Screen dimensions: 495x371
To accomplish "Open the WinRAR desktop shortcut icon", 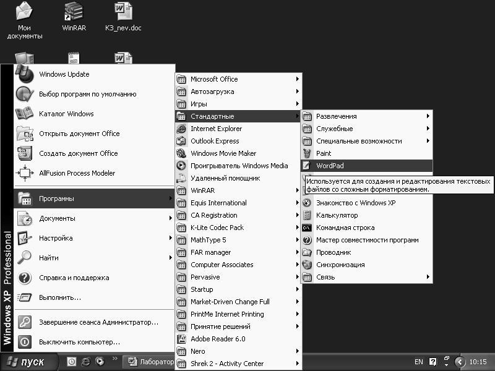I will pyautogui.click(x=74, y=11).
